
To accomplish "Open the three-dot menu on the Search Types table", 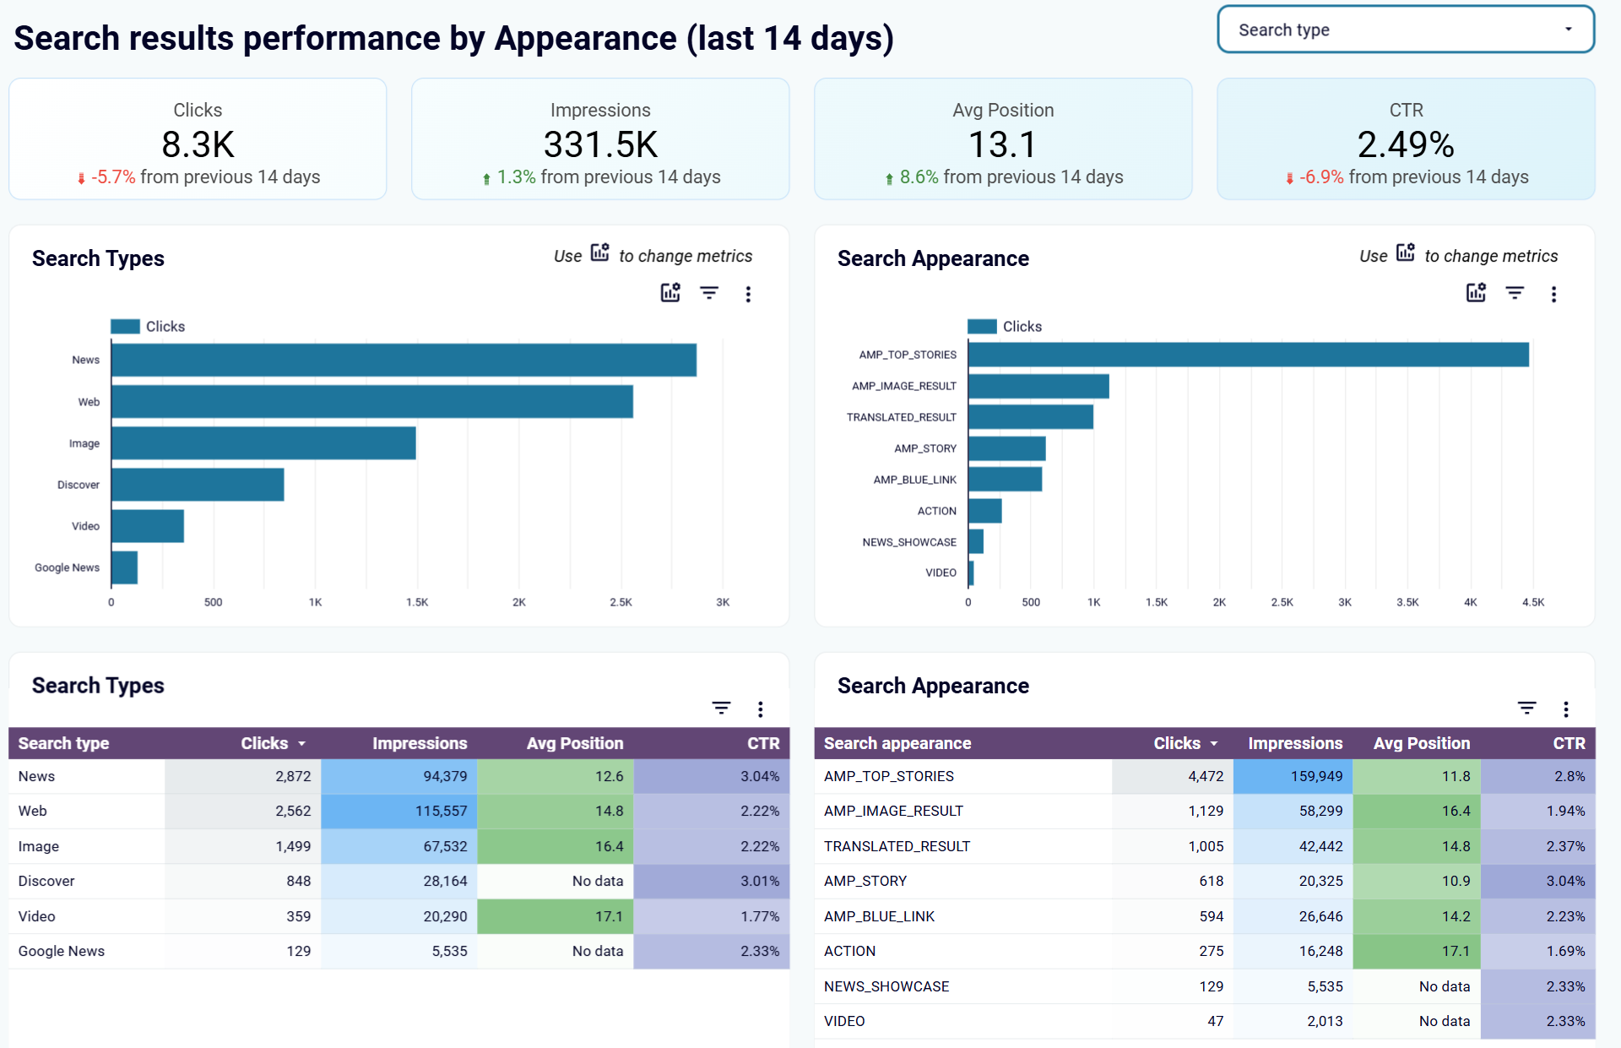I will [760, 709].
